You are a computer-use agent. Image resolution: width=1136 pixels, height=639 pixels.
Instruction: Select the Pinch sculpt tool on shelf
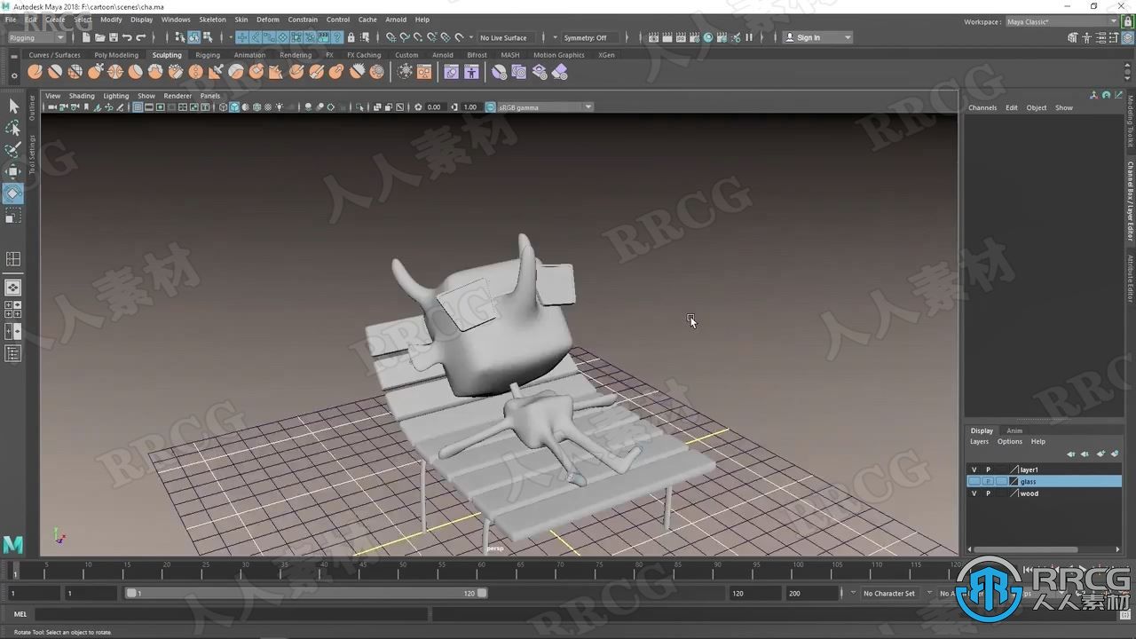point(115,72)
